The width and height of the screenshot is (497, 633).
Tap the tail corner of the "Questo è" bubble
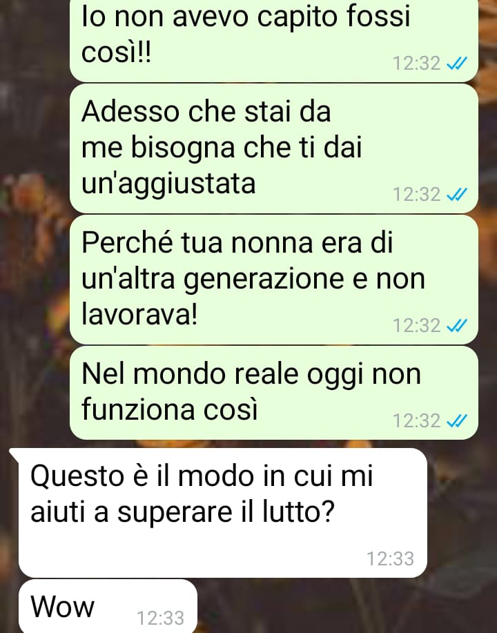pos(14,454)
